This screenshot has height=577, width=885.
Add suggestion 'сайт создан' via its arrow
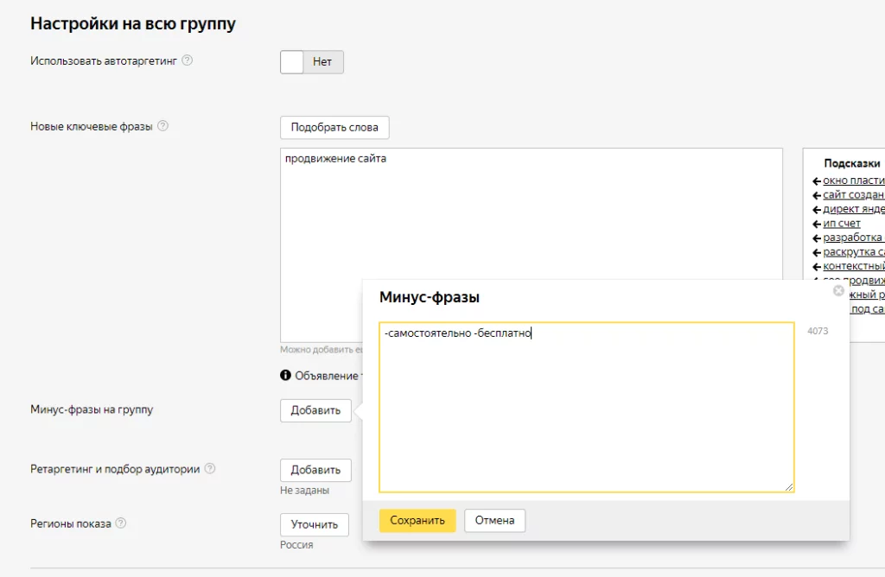[x=816, y=195]
